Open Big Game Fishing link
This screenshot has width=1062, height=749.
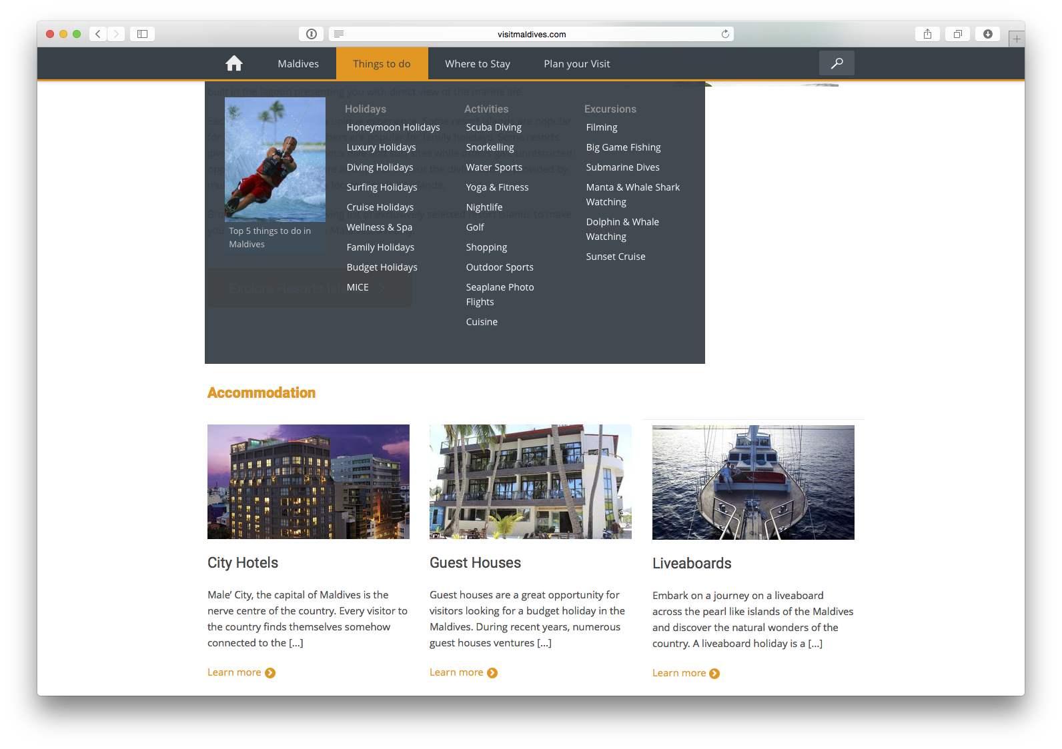coord(623,147)
